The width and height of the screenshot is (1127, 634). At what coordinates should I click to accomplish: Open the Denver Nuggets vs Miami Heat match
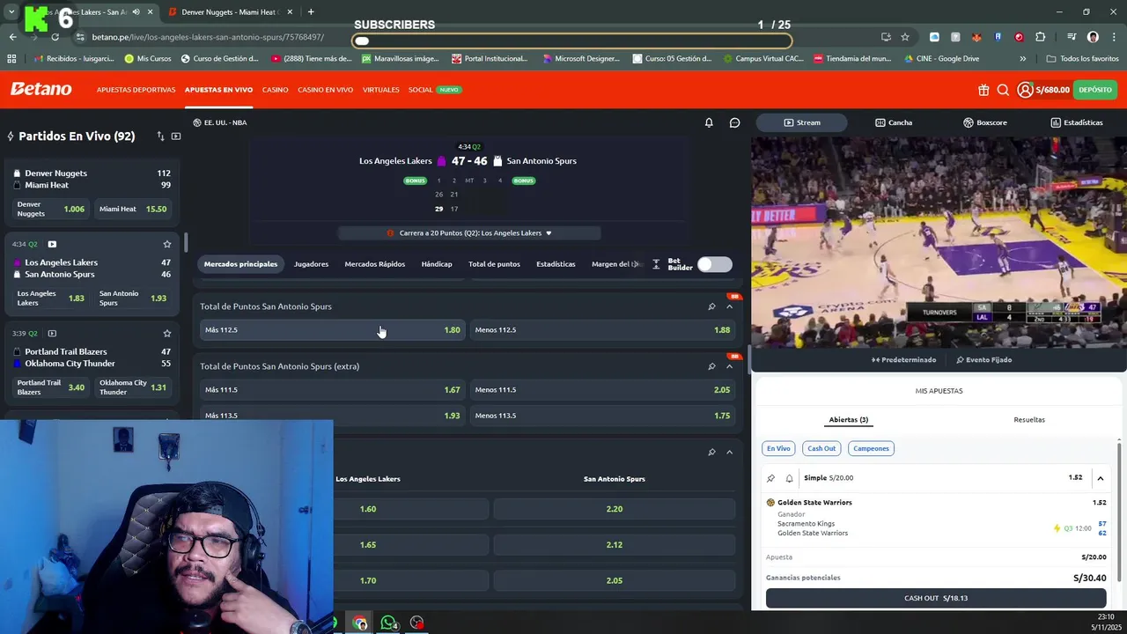[x=92, y=180]
